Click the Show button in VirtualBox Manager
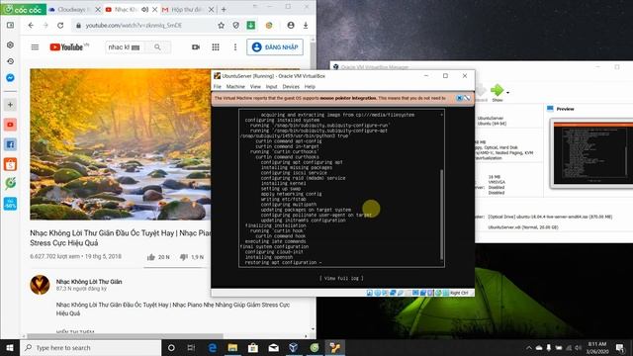This screenshot has height=356, width=633. click(497, 93)
